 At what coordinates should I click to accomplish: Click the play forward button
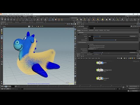click(8, 86)
